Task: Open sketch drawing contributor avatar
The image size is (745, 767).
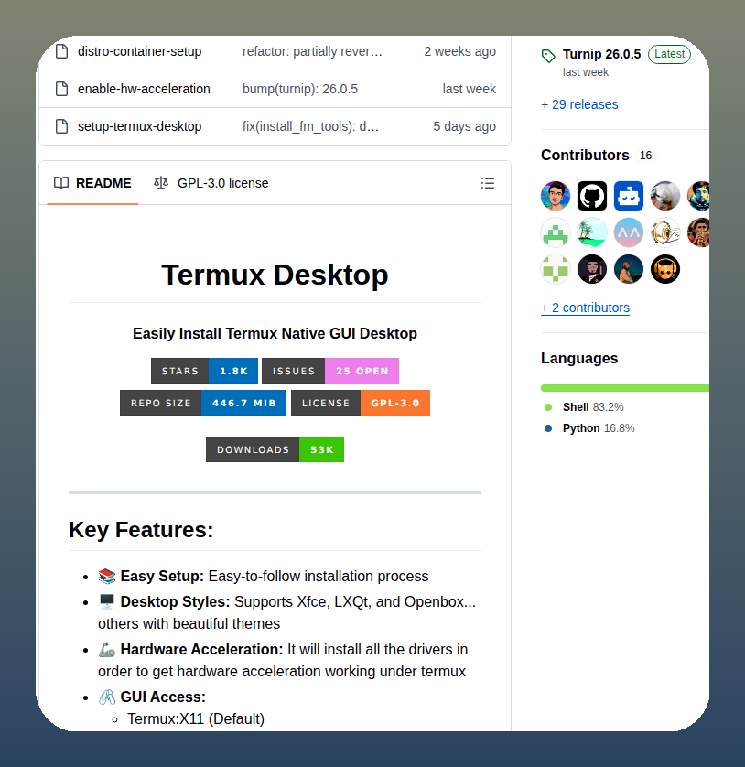Action: click(665, 232)
